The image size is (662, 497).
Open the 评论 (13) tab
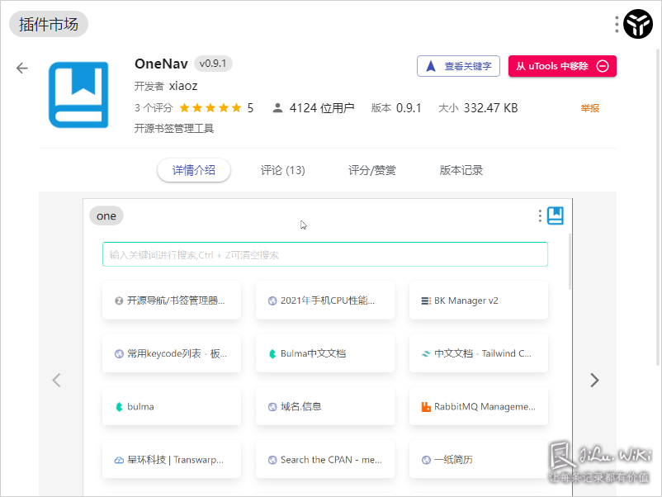(x=282, y=170)
